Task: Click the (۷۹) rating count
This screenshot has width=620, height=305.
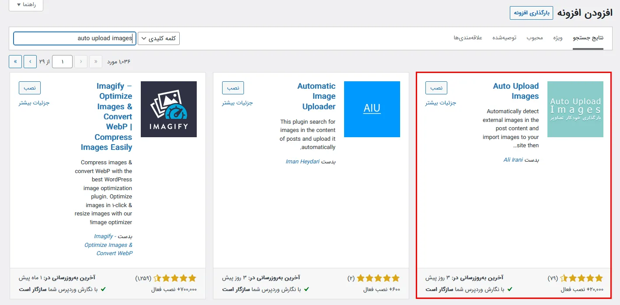Action: click(x=553, y=278)
